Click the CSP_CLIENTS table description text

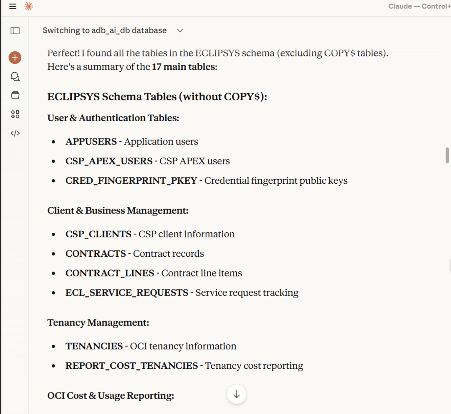click(186, 234)
